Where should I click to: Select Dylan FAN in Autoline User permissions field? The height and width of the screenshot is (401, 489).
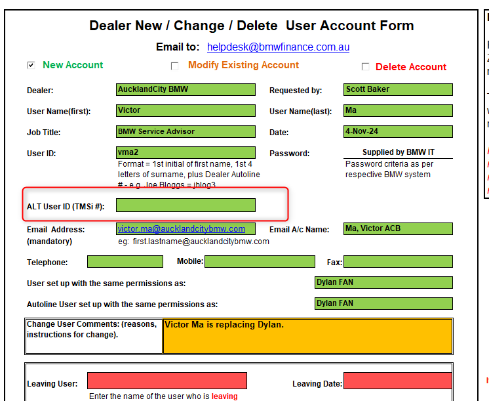(x=383, y=303)
